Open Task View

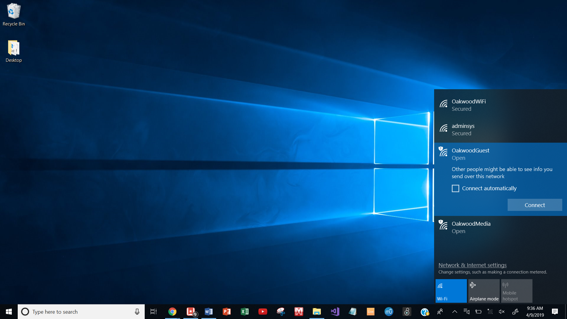[x=153, y=311]
